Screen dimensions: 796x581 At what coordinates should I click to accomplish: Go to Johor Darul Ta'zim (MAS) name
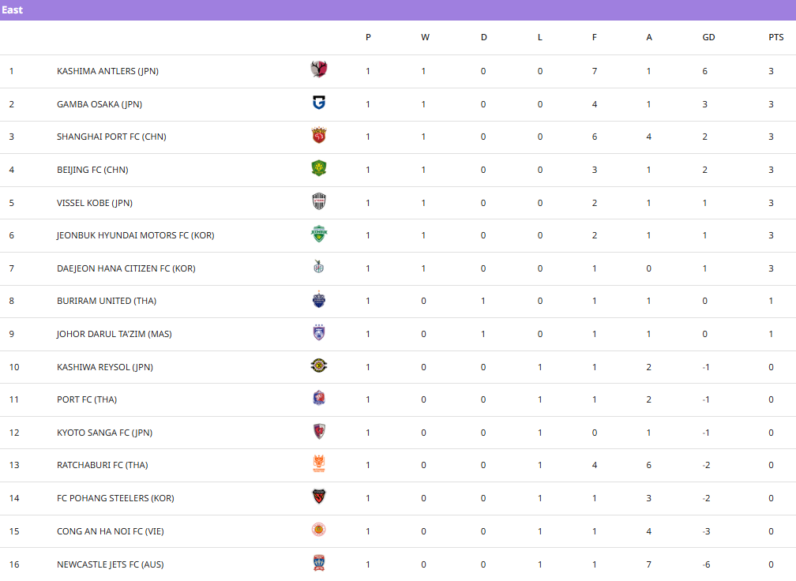[x=115, y=334]
